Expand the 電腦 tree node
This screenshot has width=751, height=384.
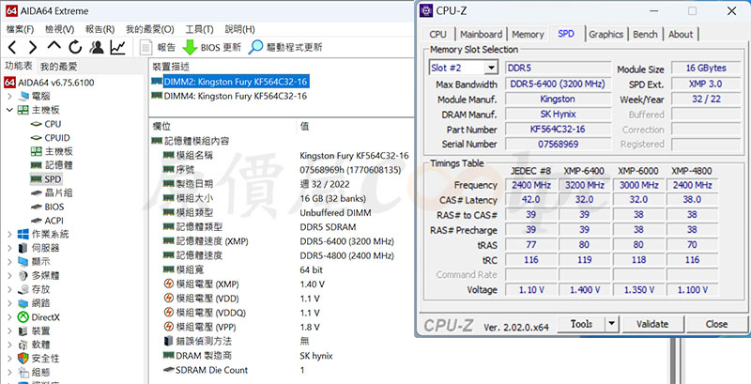click(x=9, y=97)
